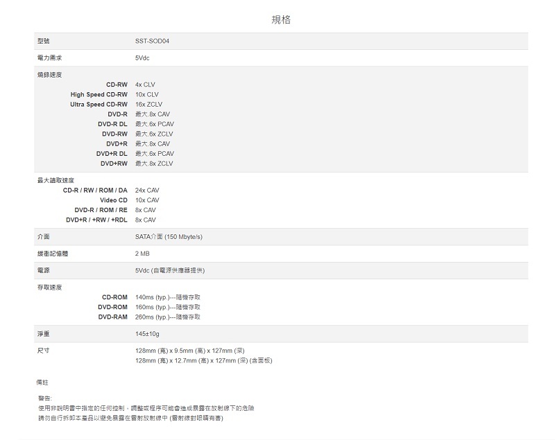Image resolution: width=555 pixels, height=440 pixels.
Task: Select the 2 MB buffer memory value
Action: pos(142,254)
